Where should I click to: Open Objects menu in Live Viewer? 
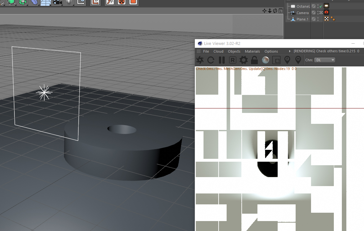(234, 51)
